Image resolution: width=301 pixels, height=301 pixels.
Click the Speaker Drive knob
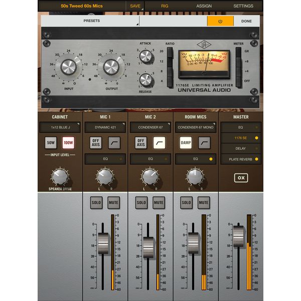60,177
